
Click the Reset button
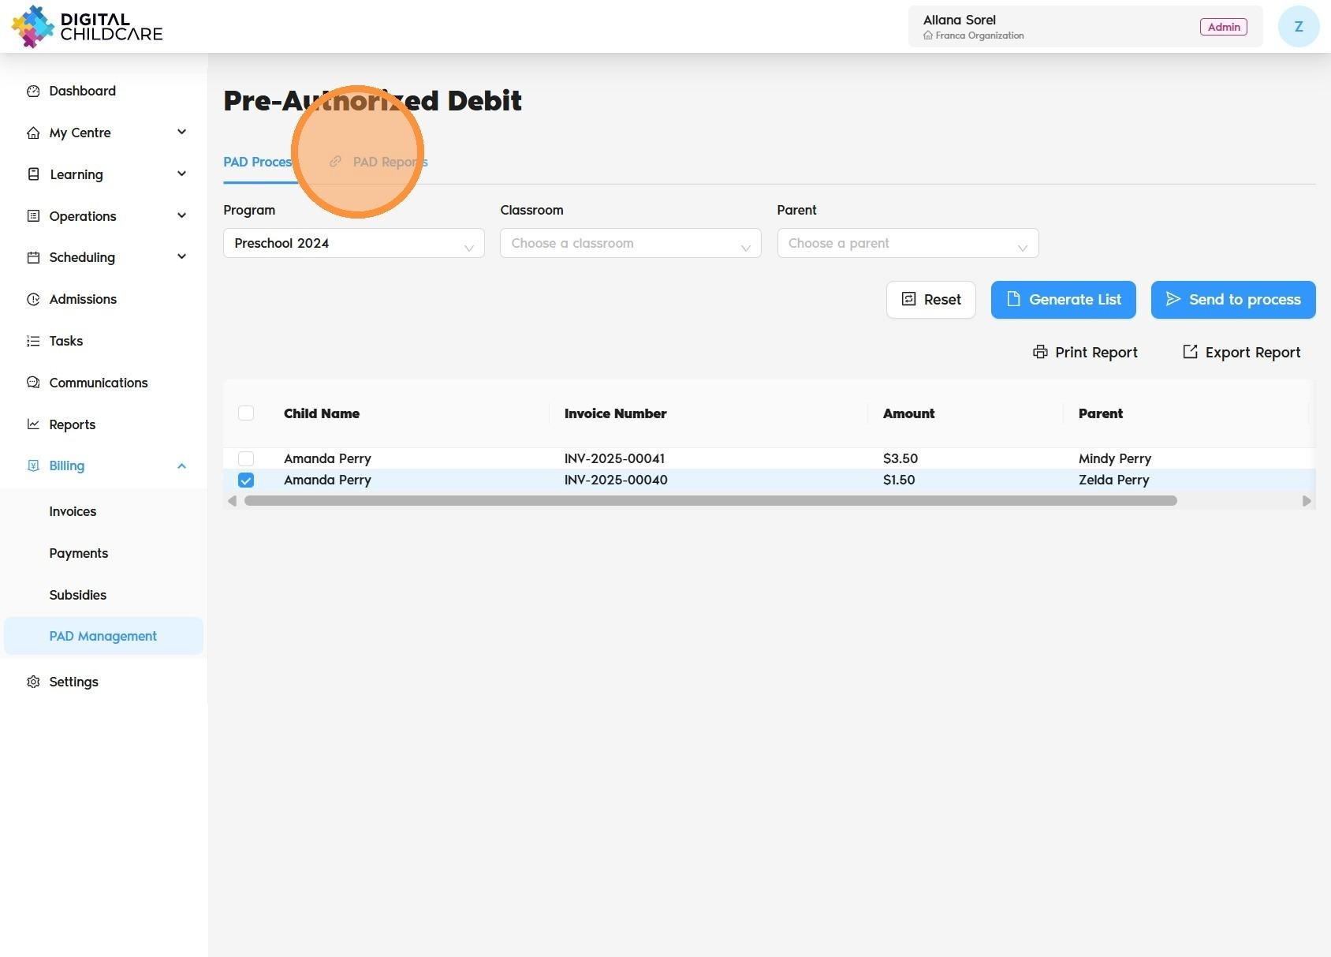tap(931, 300)
